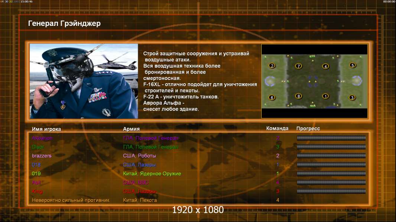Viewport: 396px width, 222px height.
Task: Choose start position 6 on the minimap
Action: [x=272, y=98]
